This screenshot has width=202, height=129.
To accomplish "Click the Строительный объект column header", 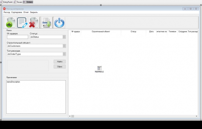I will pos(101,32).
